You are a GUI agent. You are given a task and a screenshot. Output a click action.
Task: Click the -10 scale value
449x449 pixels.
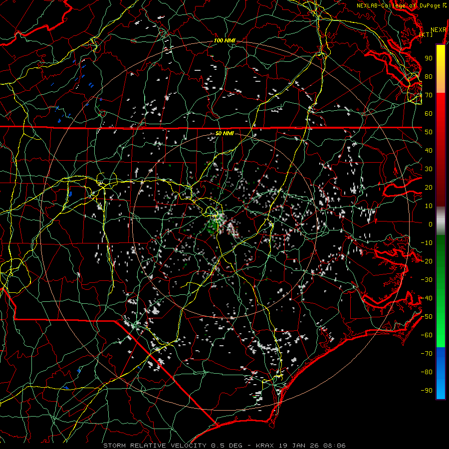coord(427,243)
